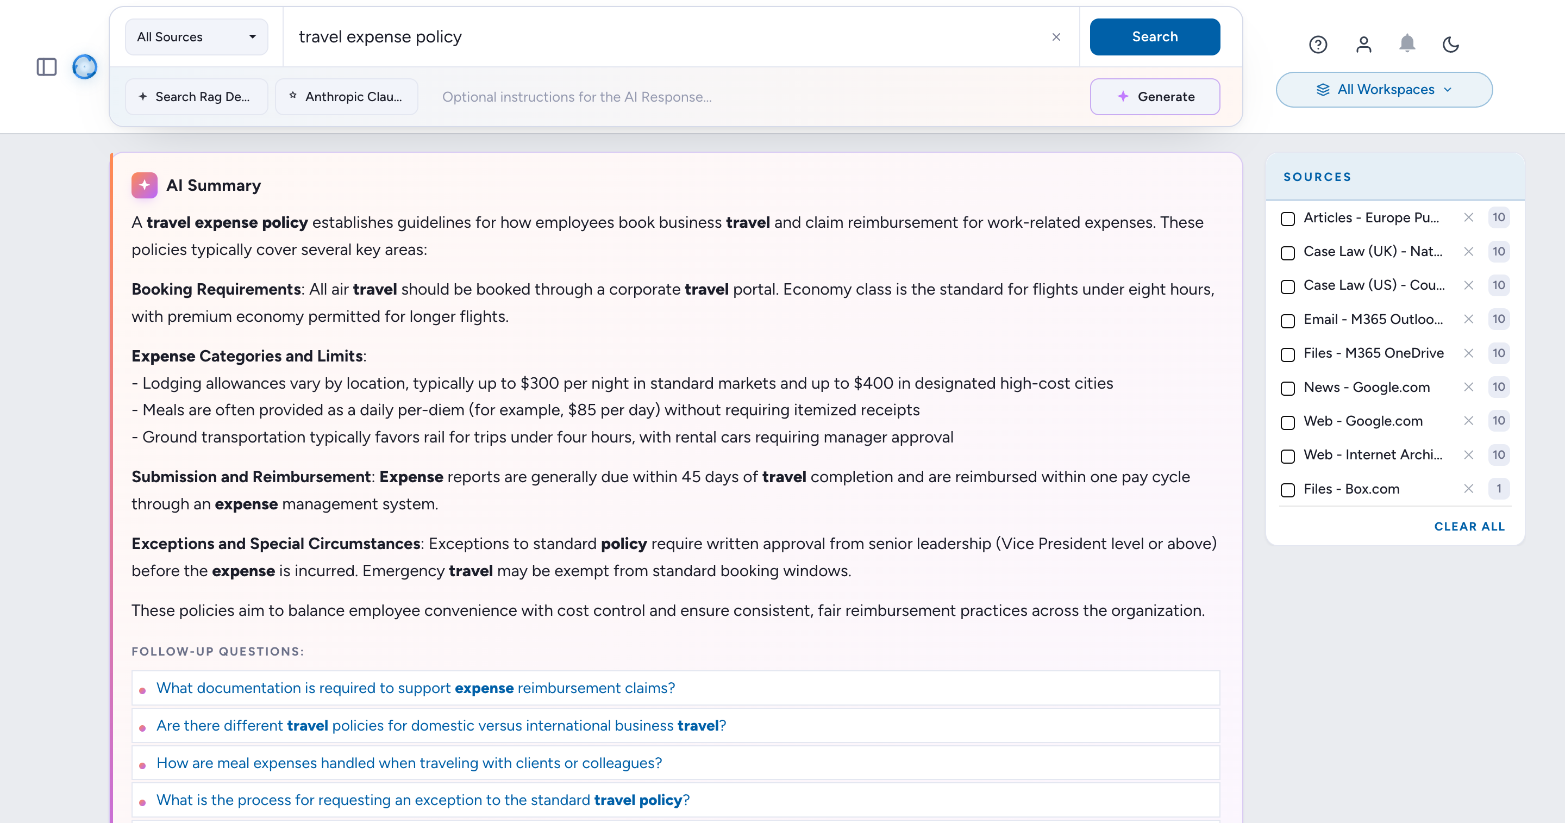The image size is (1565, 823).
Task: Open the user account profile icon
Action: (x=1364, y=45)
